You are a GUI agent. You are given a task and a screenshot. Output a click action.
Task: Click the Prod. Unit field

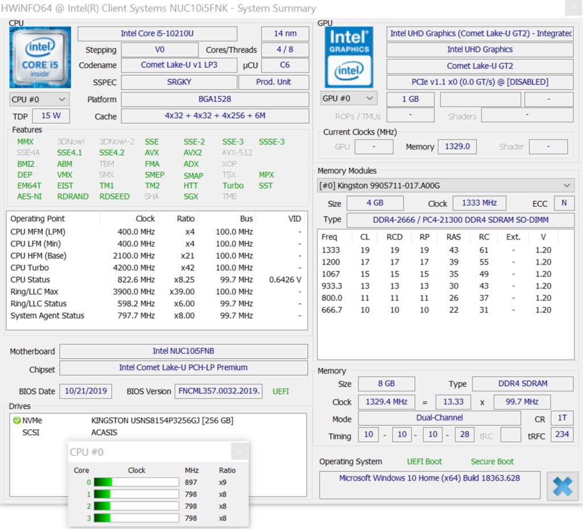pos(274,82)
